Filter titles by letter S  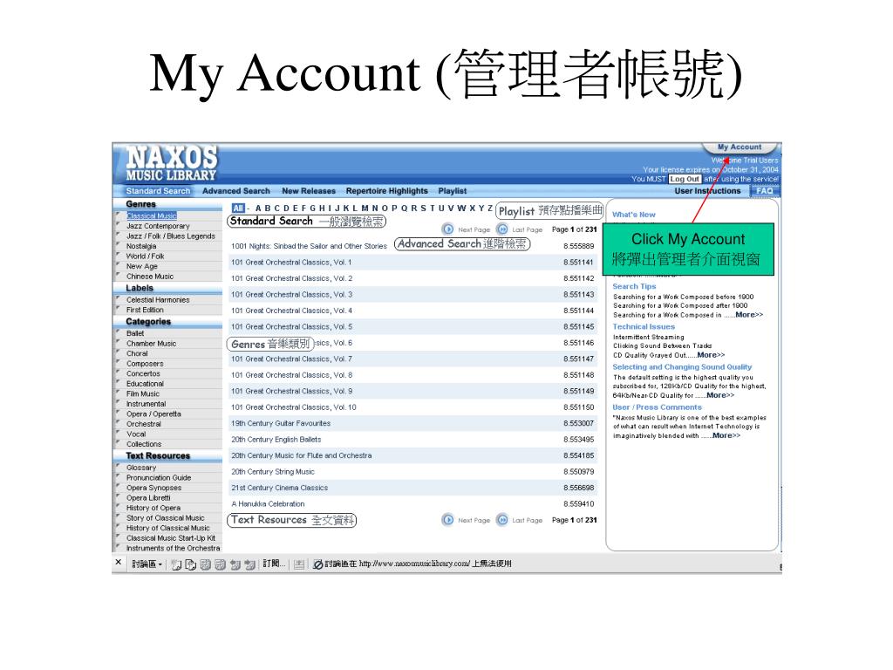coord(423,209)
